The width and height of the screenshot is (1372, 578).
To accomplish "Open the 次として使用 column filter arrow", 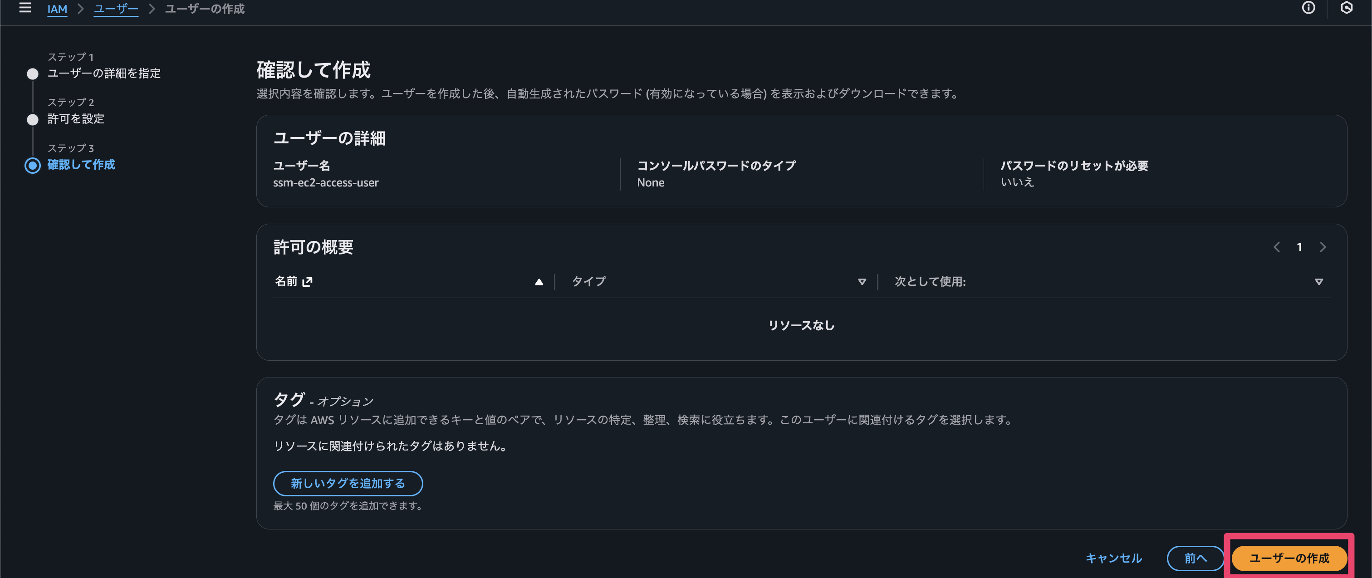I will [1319, 281].
